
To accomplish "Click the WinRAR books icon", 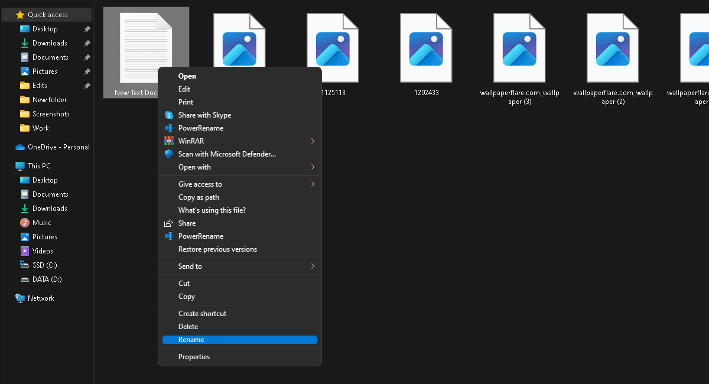I will [168, 141].
